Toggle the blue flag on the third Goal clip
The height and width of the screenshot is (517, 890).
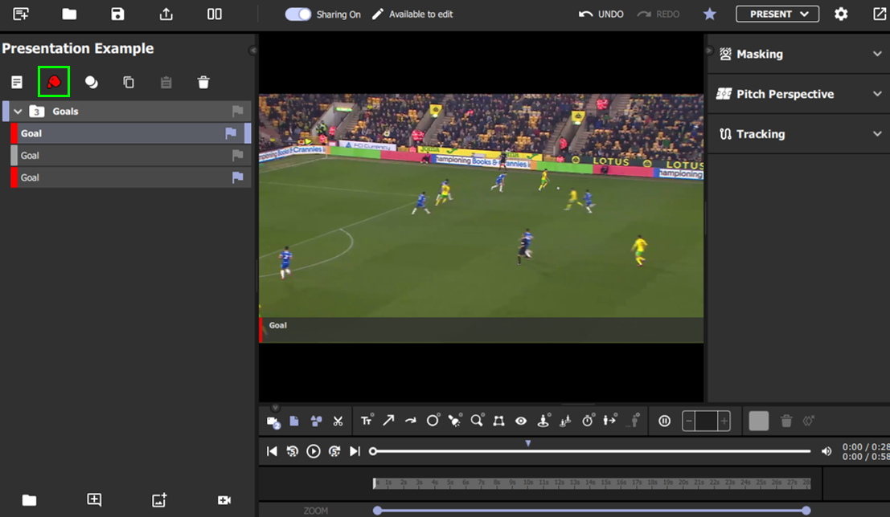click(238, 177)
